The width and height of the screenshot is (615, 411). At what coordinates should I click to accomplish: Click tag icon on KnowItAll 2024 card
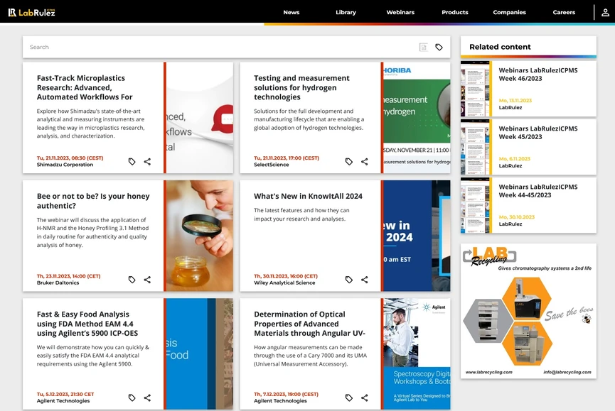click(x=348, y=280)
